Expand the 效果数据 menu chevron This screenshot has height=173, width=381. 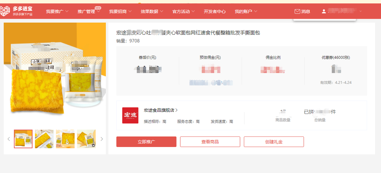point(162,11)
